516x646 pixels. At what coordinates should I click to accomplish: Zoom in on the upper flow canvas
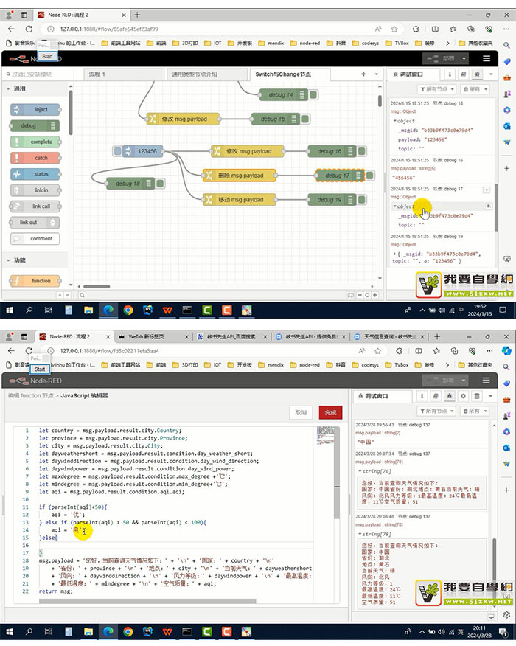[x=375, y=295]
